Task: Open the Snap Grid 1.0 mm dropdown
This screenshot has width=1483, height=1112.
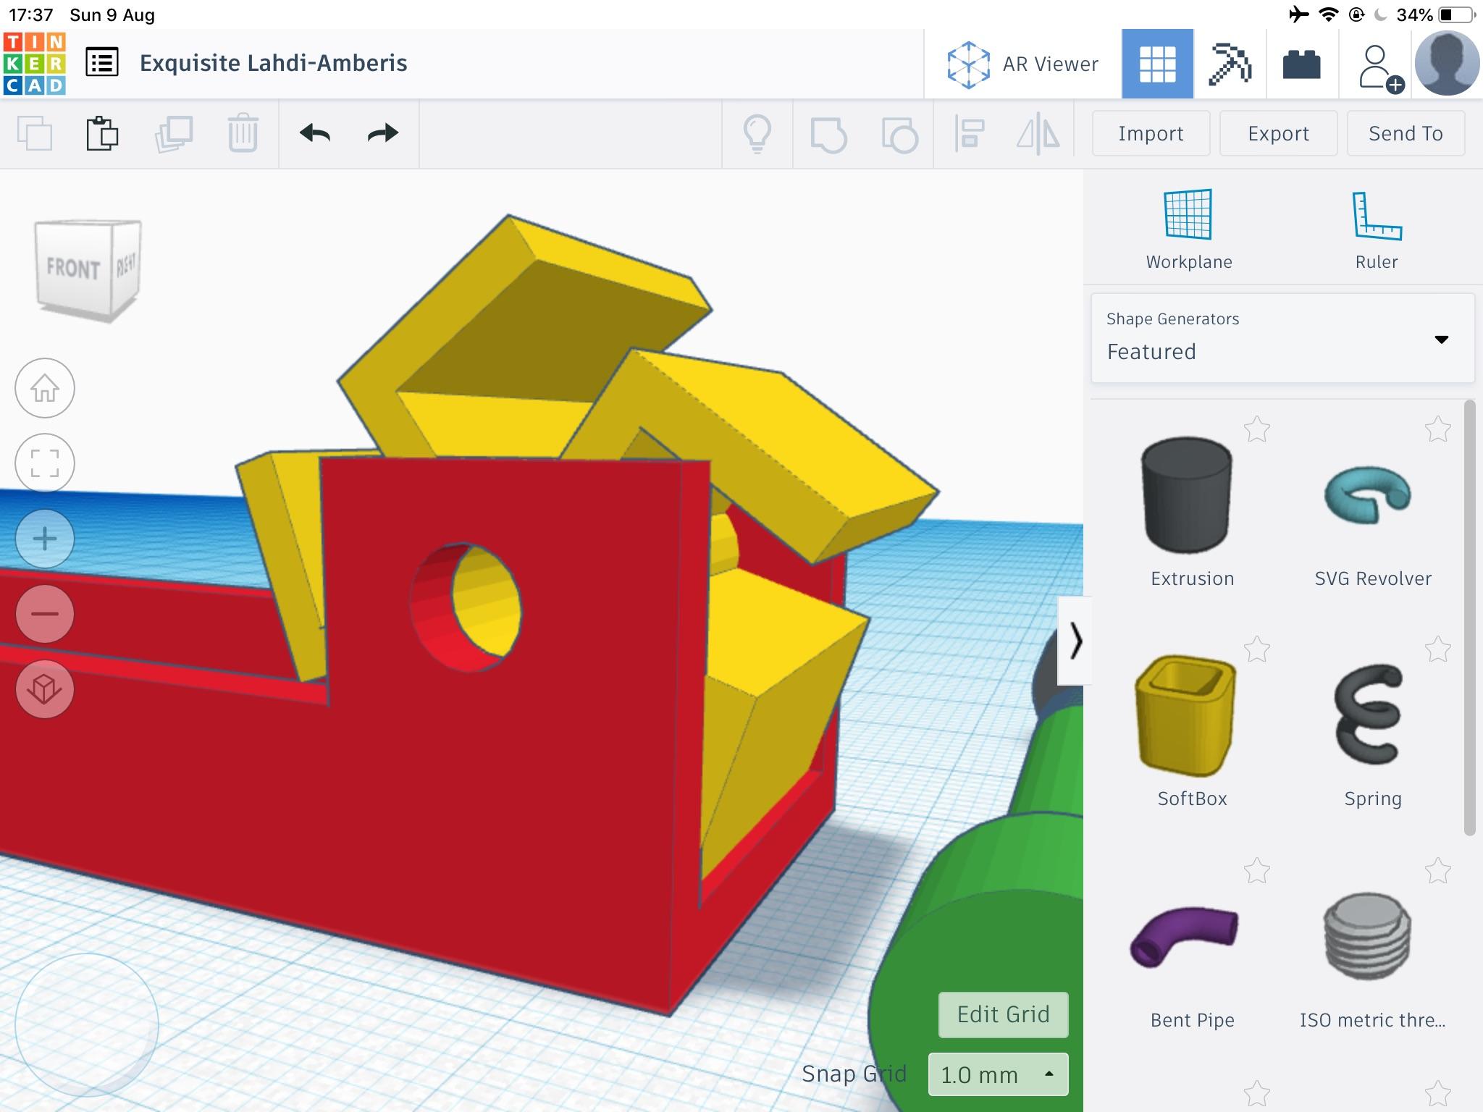Action: [998, 1074]
